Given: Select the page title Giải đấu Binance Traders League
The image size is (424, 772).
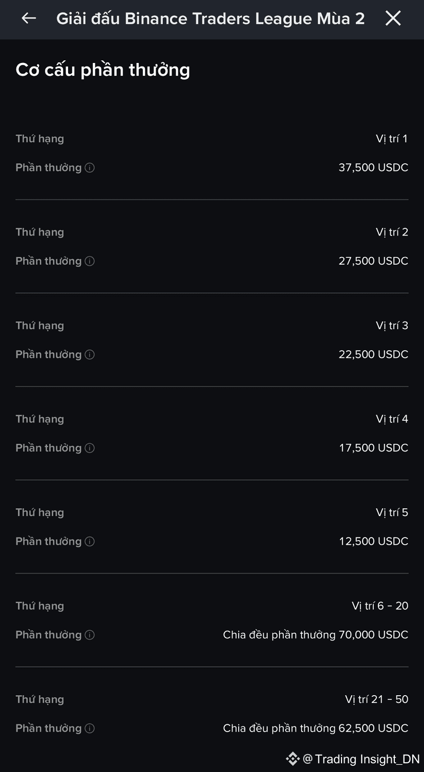Looking at the screenshot, I should pyautogui.click(x=210, y=18).
